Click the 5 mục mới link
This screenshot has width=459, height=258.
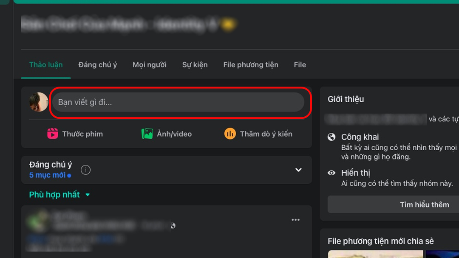[48, 175]
